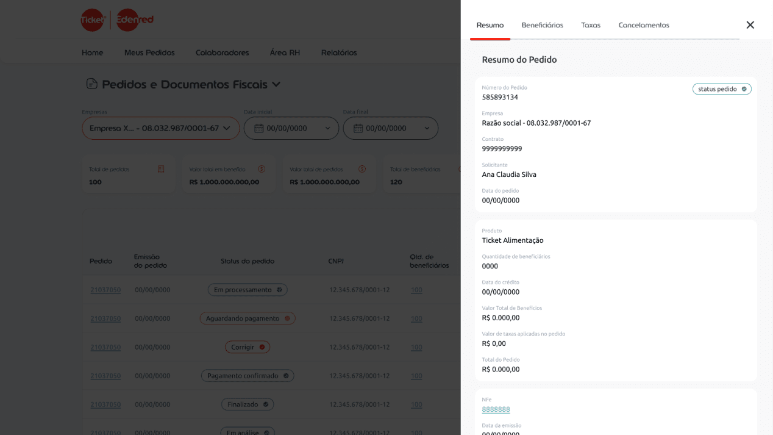Open the Cancelamentos tab
The height and width of the screenshot is (435, 773).
click(x=644, y=25)
